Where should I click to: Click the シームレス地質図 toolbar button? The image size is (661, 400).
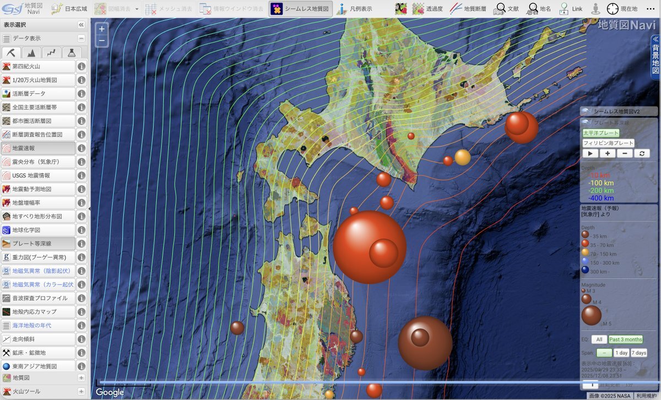click(301, 9)
